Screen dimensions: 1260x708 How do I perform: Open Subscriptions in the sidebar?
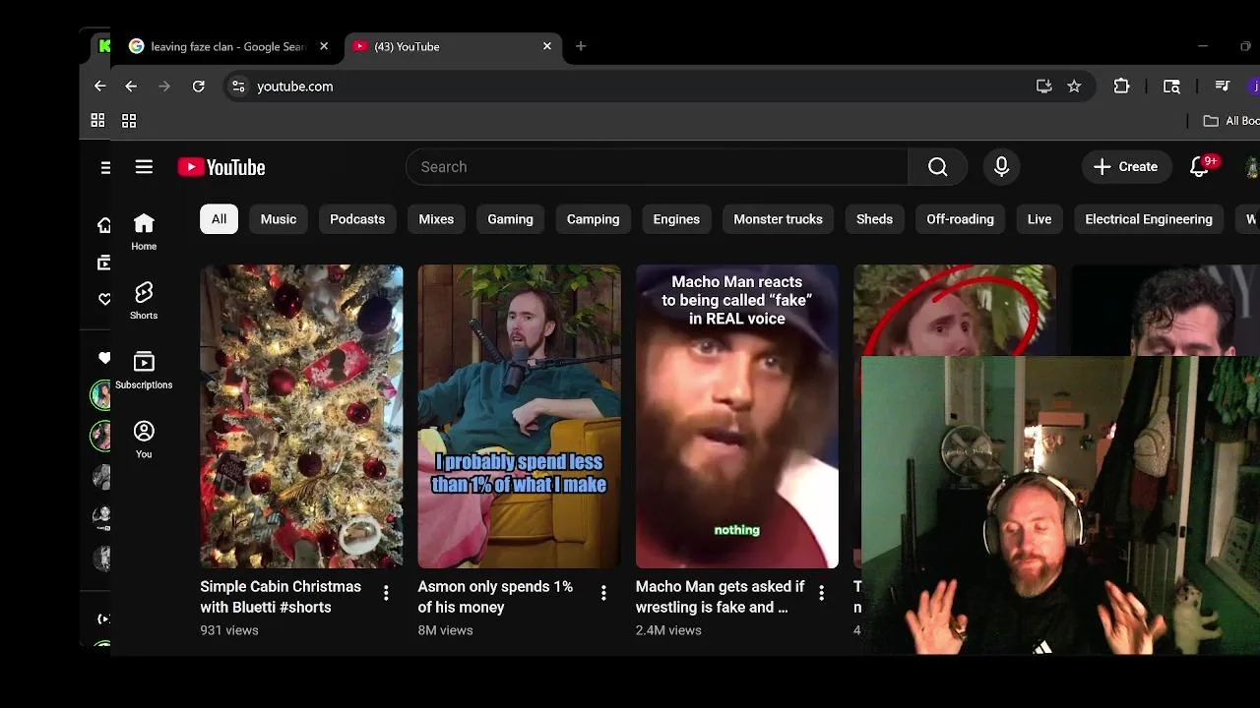[x=144, y=371]
